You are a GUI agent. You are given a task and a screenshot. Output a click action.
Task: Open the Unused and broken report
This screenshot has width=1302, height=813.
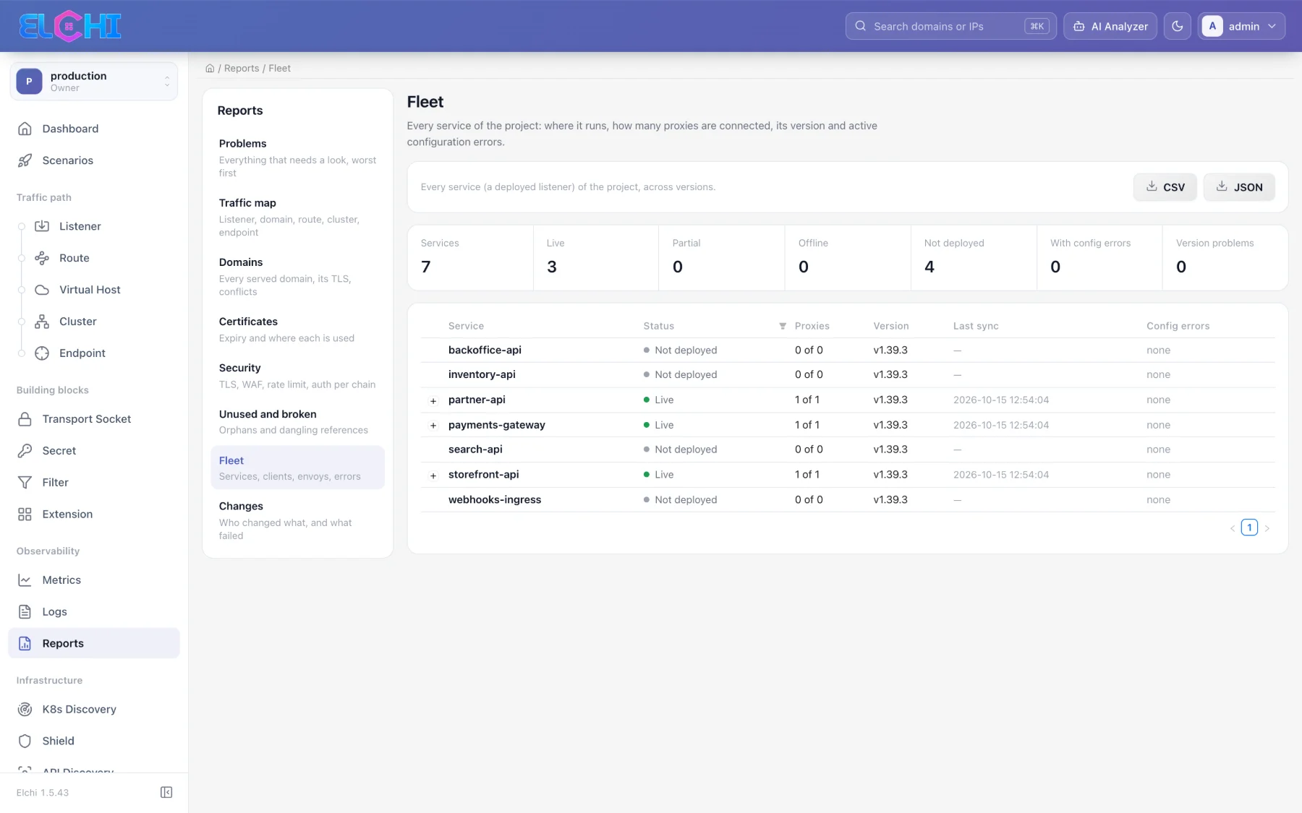pos(297,421)
